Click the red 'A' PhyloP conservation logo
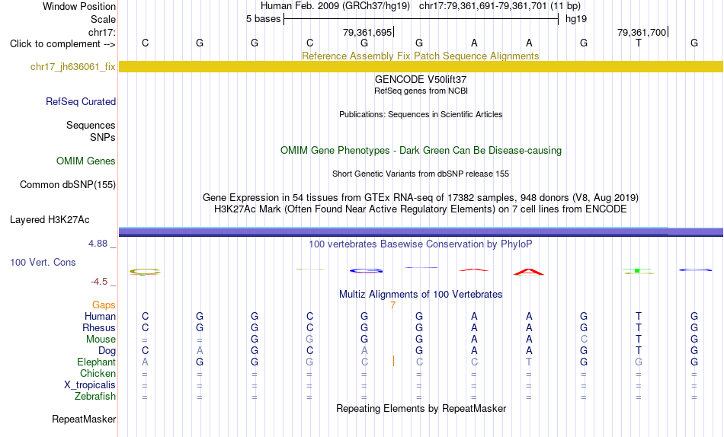Image resolution: width=724 pixels, height=437 pixels. pos(529,272)
